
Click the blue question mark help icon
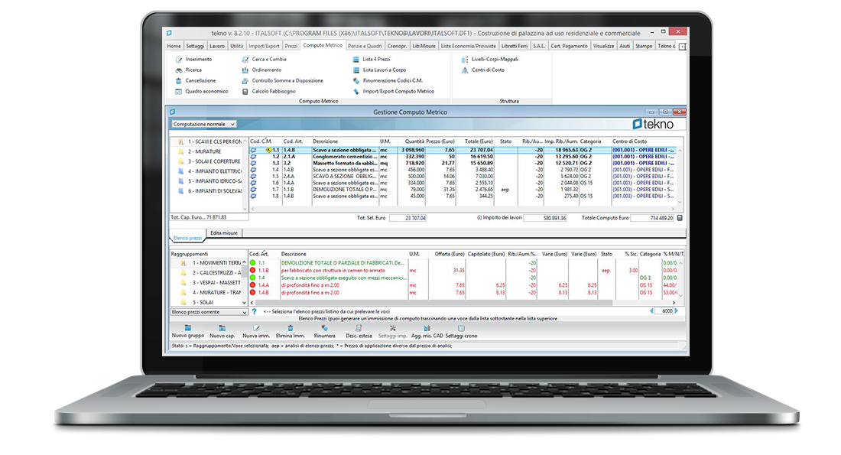coord(255,312)
